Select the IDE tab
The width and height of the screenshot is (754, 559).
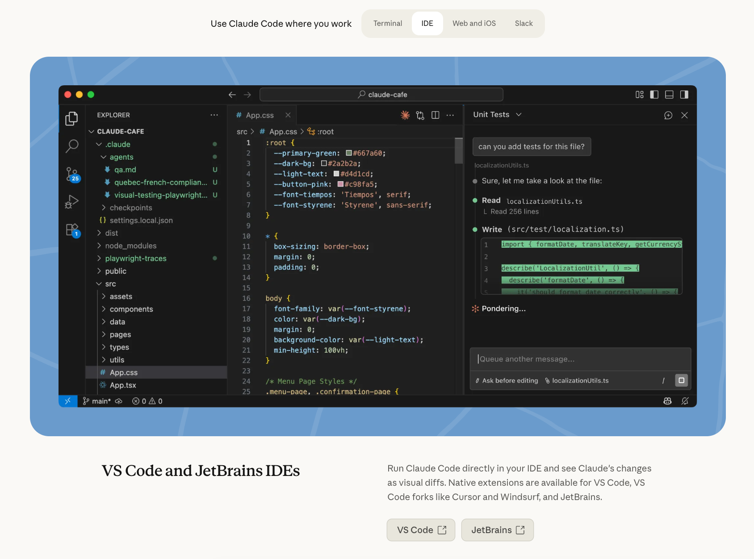click(427, 24)
